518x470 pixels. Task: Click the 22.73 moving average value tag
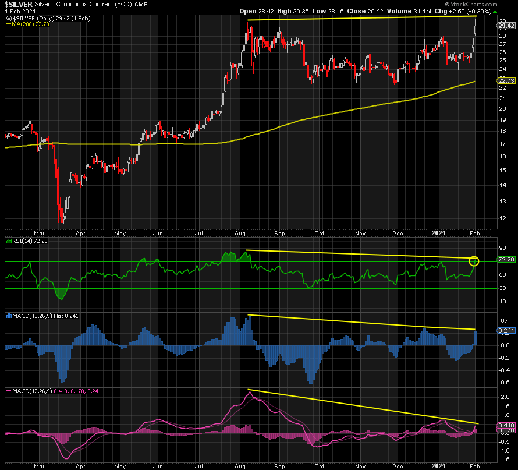[x=506, y=81]
